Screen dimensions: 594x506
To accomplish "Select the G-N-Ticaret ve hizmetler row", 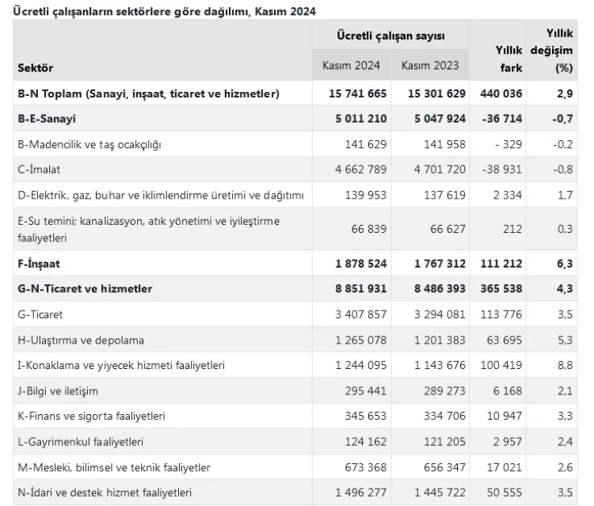I will (295, 288).
